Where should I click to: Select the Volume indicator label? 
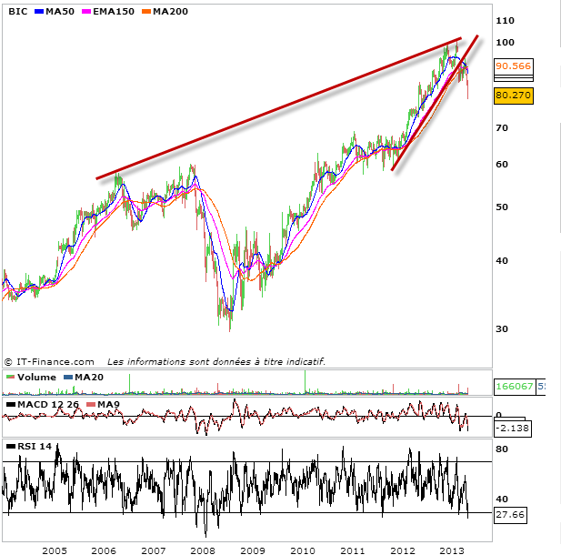(x=35, y=377)
